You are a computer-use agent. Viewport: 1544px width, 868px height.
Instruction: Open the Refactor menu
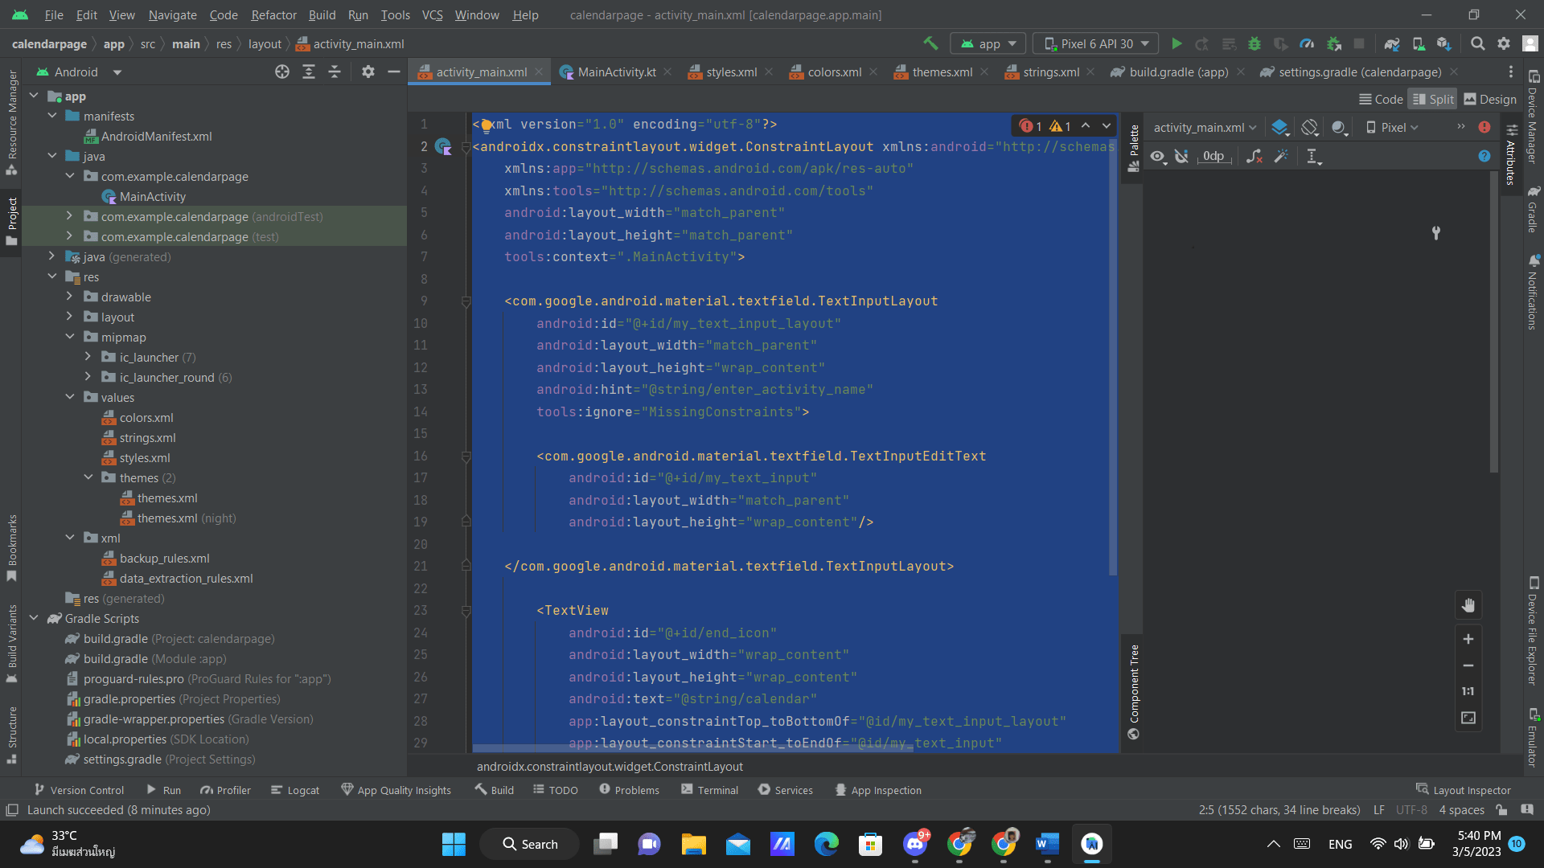click(273, 14)
